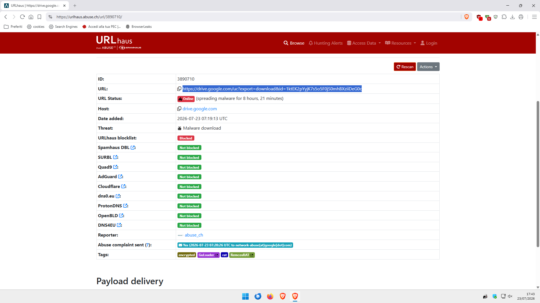Viewport: 540px width, 303px height.
Task: Open Thunderbird from the taskbar
Action: pyautogui.click(x=258, y=296)
